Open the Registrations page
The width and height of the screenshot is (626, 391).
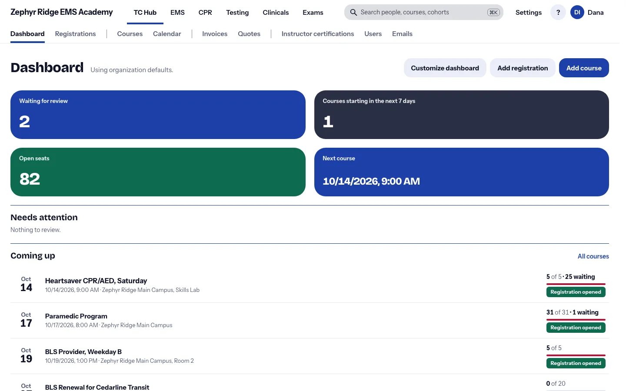[x=76, y=34]
